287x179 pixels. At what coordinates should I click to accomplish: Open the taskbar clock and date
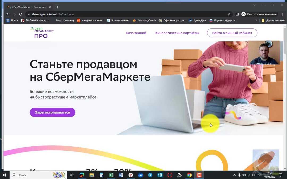[x=270, y=175]
